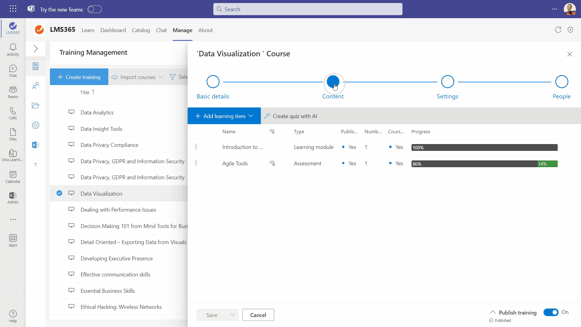This screenshot has width=581, height=327.
Task: Open question mark help in sidebar
Action: pos(35,165)
